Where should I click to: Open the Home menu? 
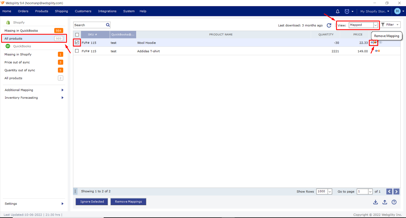(7, 11)
